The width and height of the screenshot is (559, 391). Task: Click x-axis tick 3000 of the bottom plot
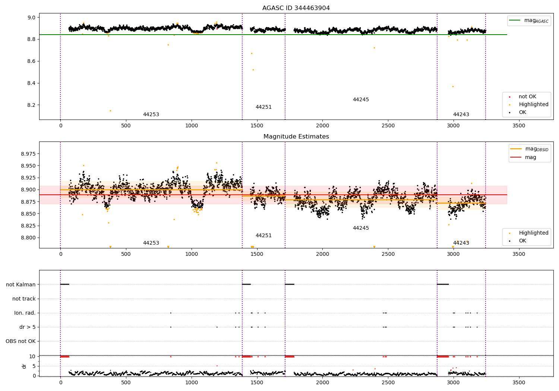(453, 382)
